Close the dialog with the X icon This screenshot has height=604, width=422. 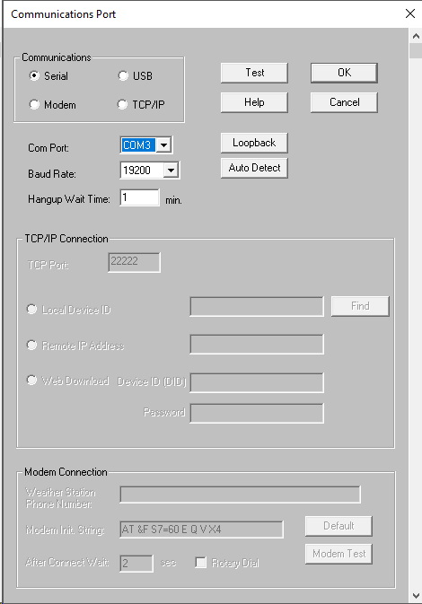(410, 13)
